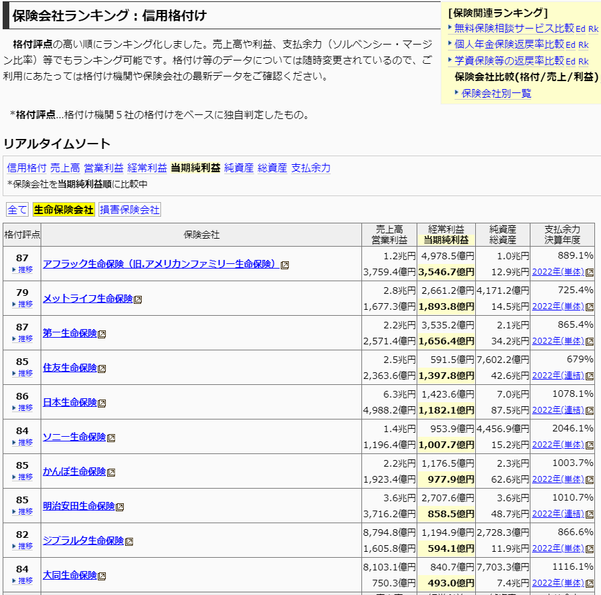Screen dimensions: 601x595
Task: Click Ed link after 学資保険等の返戻率比較
Action: coord(571,62)
